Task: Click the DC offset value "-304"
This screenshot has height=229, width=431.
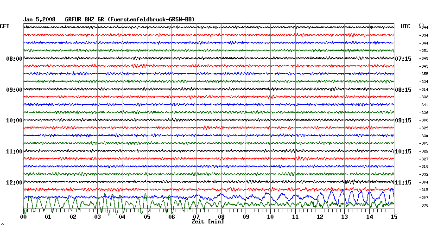Action: (424, 182)
